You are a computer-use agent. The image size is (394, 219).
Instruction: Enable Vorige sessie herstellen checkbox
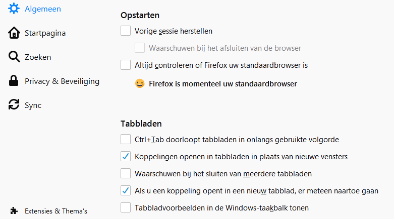pyautogui.click(x=126, y=31)
